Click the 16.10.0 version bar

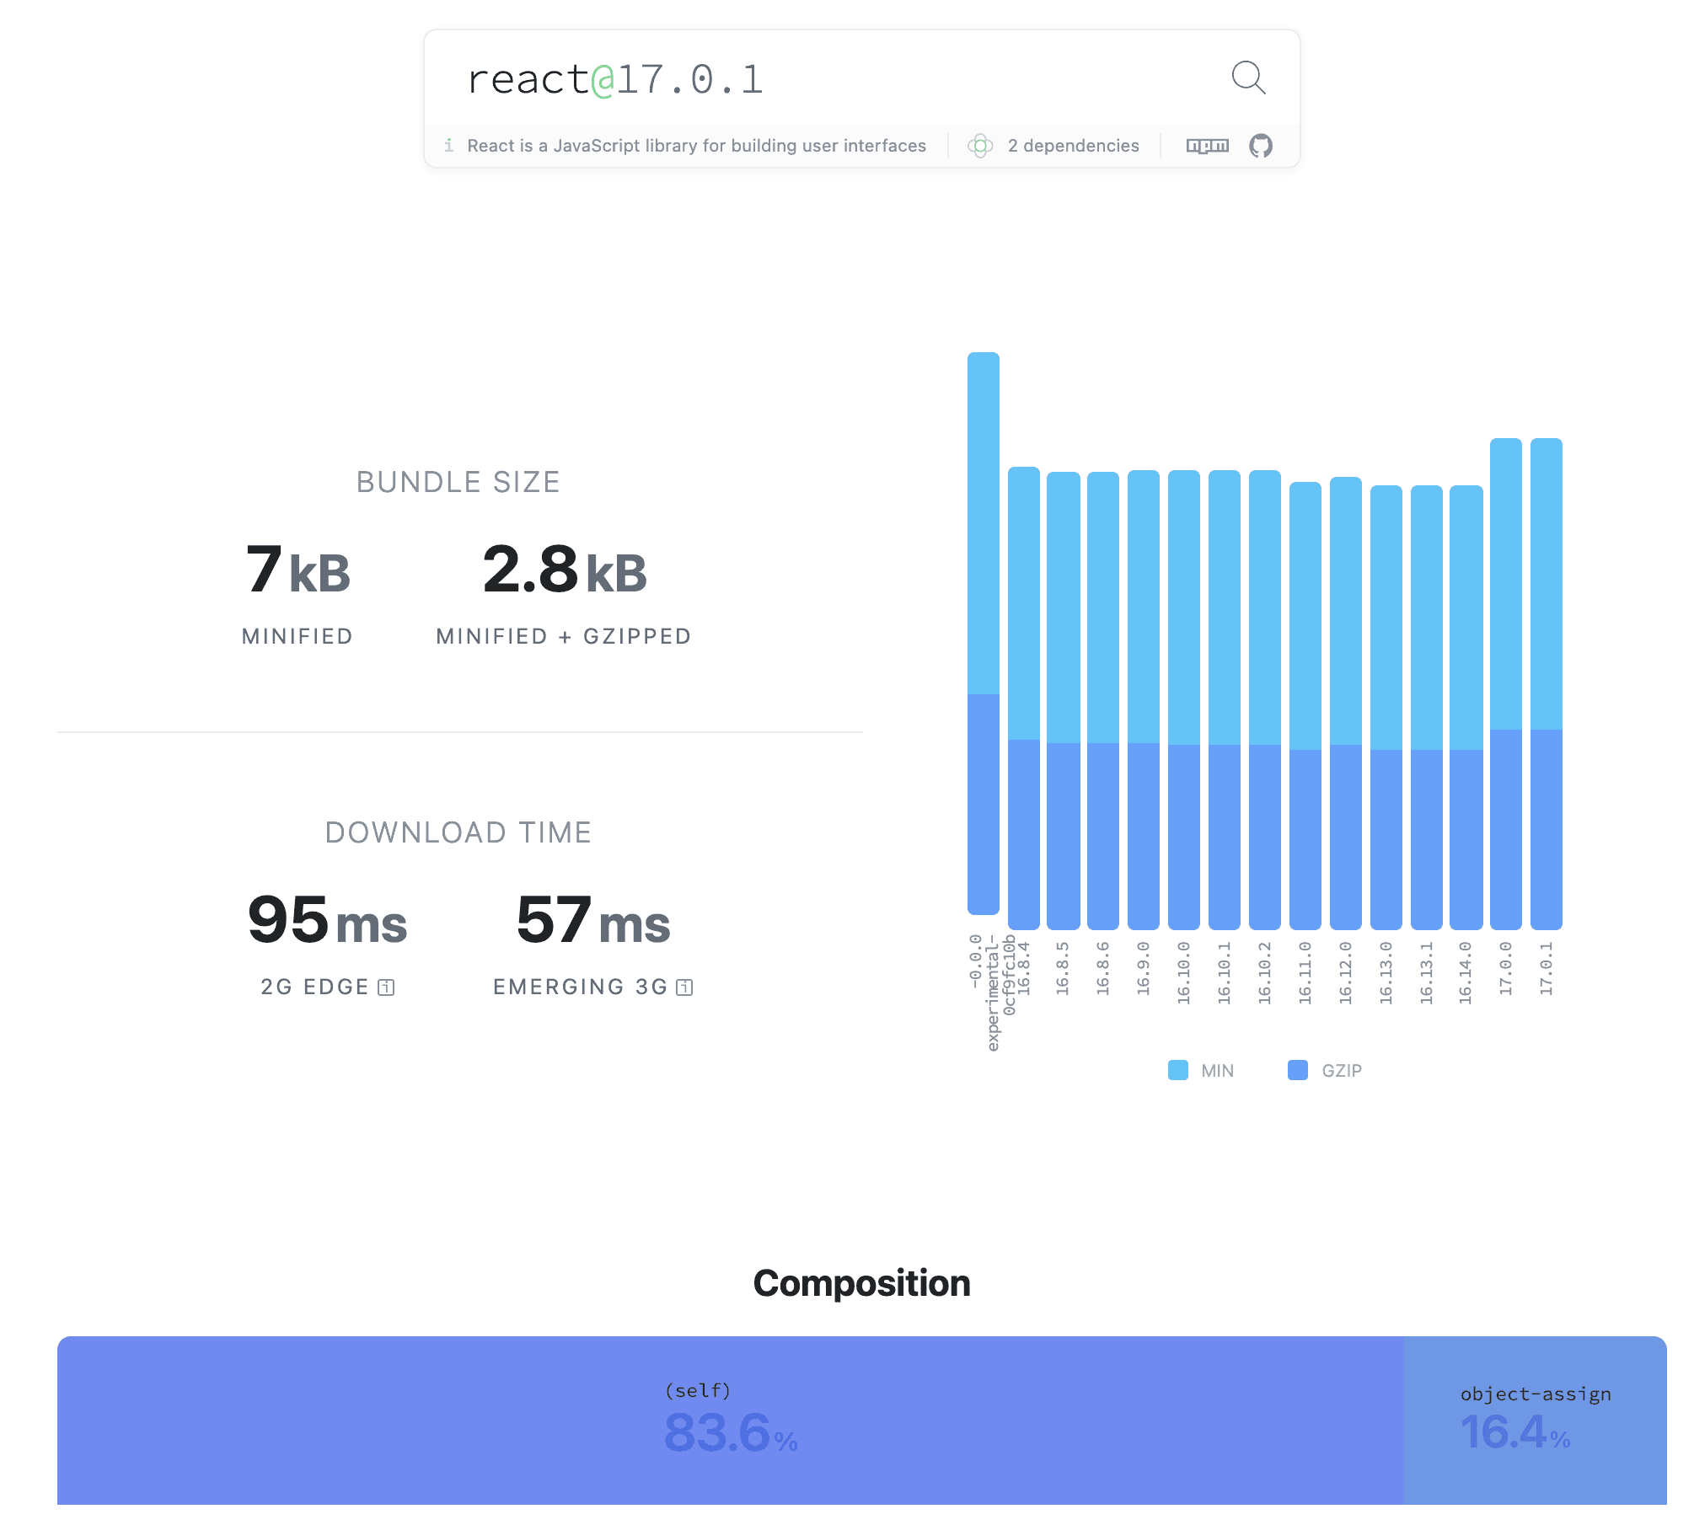1183,699
